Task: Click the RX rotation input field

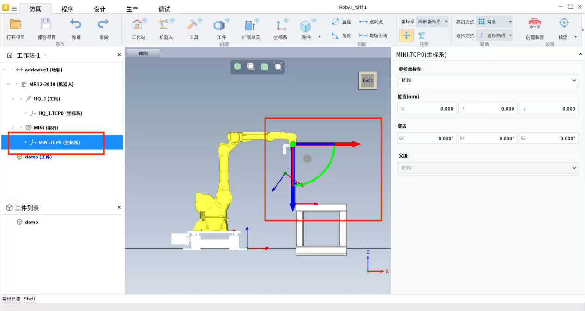Action: click(x=427, y=138)
